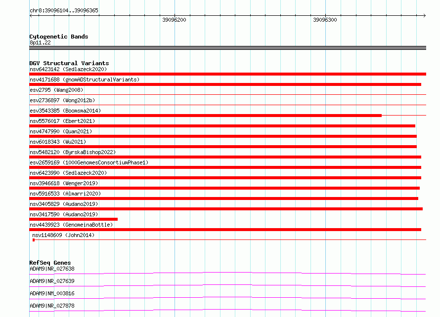Click label ADAM9|NR_027878
Viewport: 440px width, 317px height.
pyautogui.click(x=52, y=306)
